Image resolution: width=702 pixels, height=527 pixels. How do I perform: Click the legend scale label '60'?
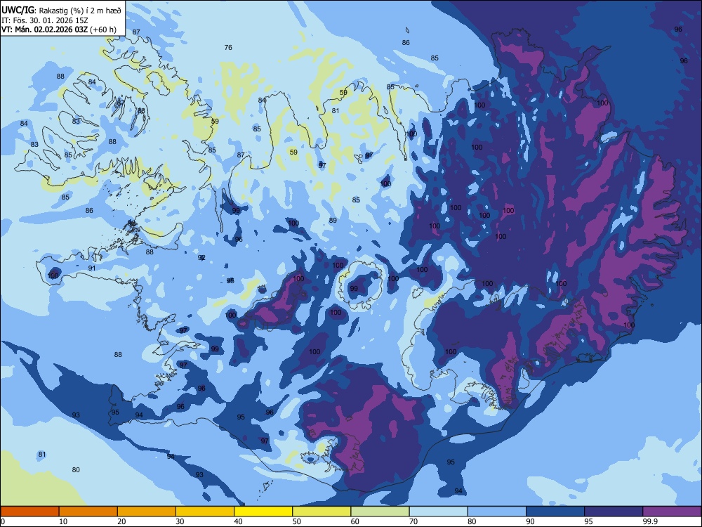(x=355, y=521)
